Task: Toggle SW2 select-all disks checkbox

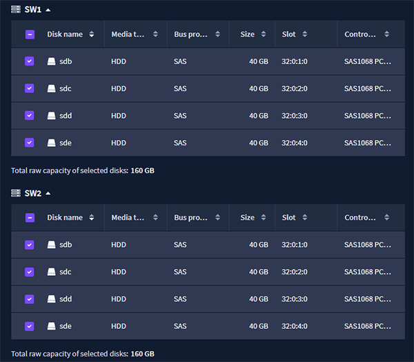Action: point(30,218)
